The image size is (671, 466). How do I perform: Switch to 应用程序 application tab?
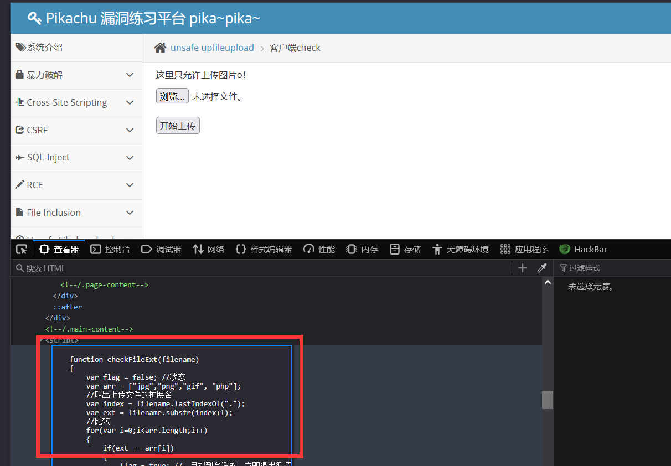click(524, 249)
